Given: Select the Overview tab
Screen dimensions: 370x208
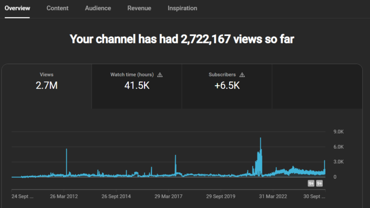Looking at the screenshot, I should tap(17, 8).
